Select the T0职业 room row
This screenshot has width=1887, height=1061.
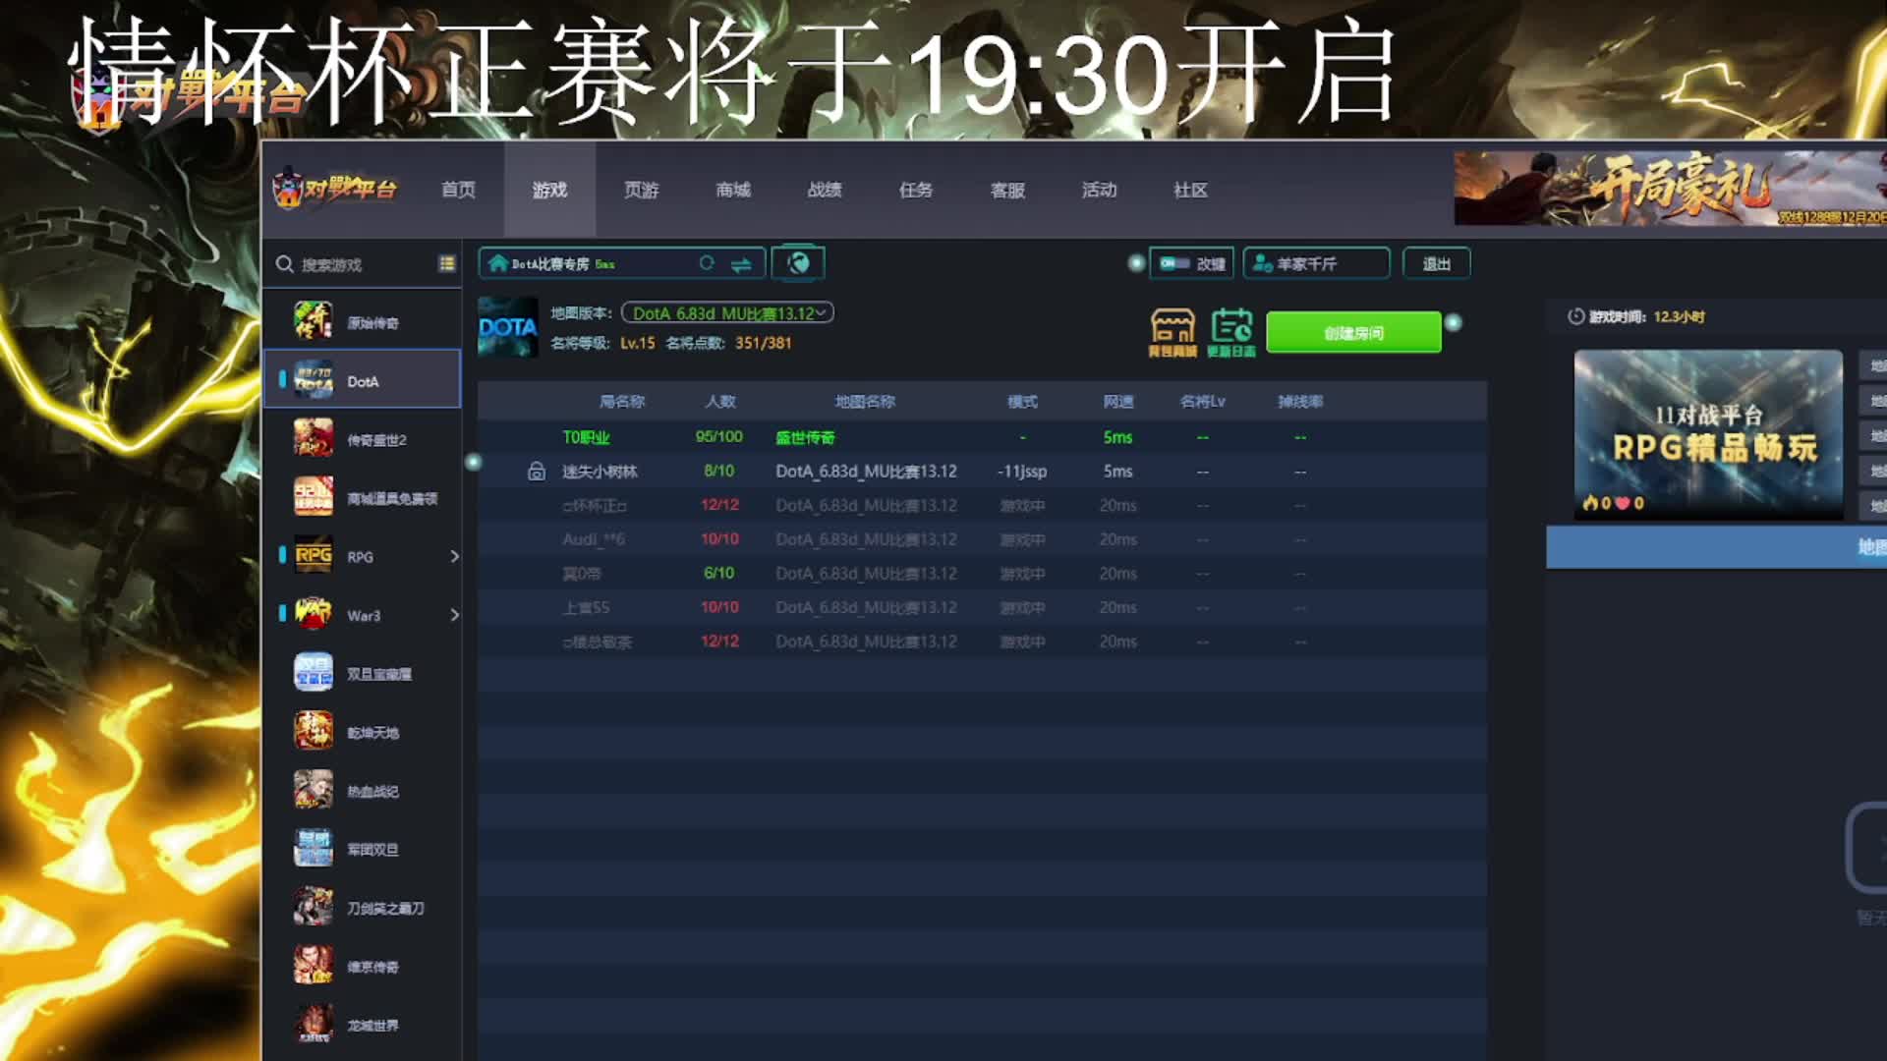point(586,437)
